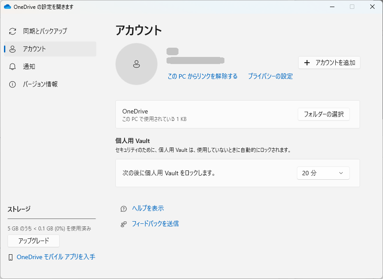The image size is (383, 279).
Task: Open the この PC からリンクを解除する link
Action: [x=203, y=76]
